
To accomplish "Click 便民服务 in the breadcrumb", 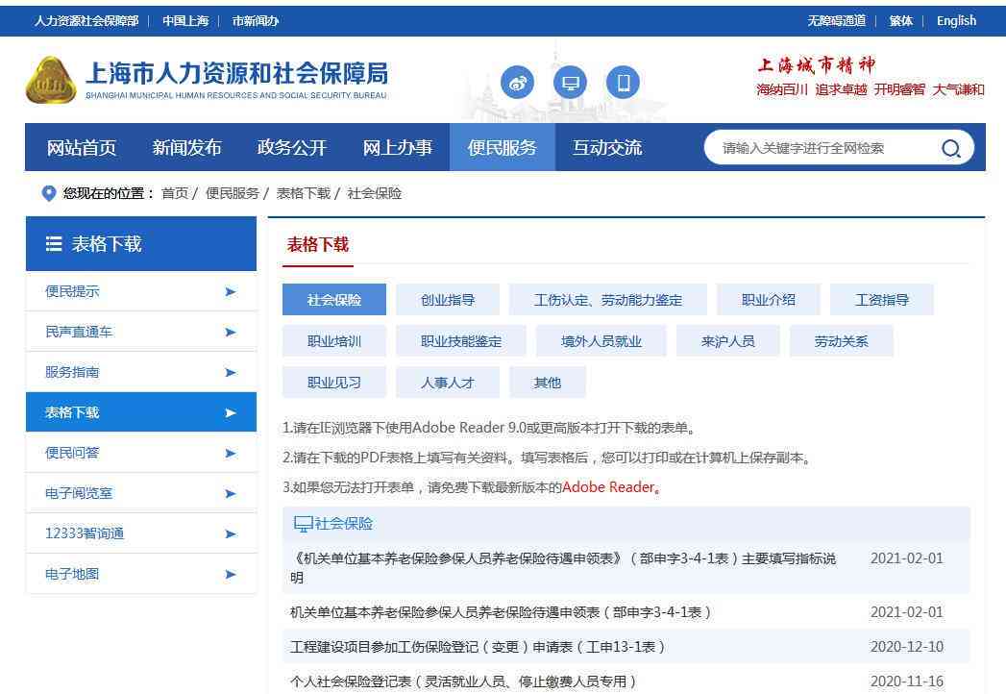I will click(233, 193).
